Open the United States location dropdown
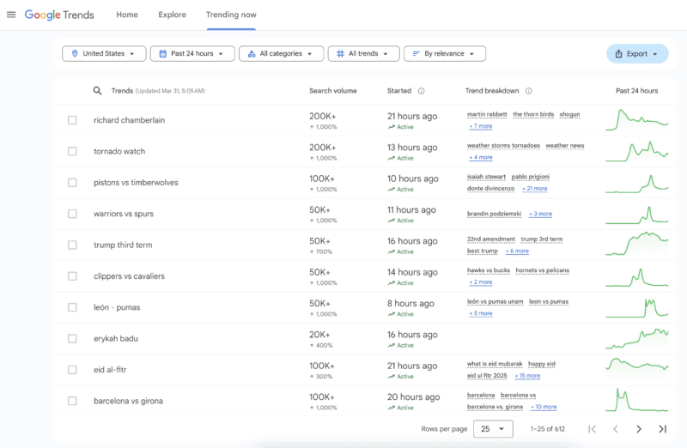 (104, 53)
